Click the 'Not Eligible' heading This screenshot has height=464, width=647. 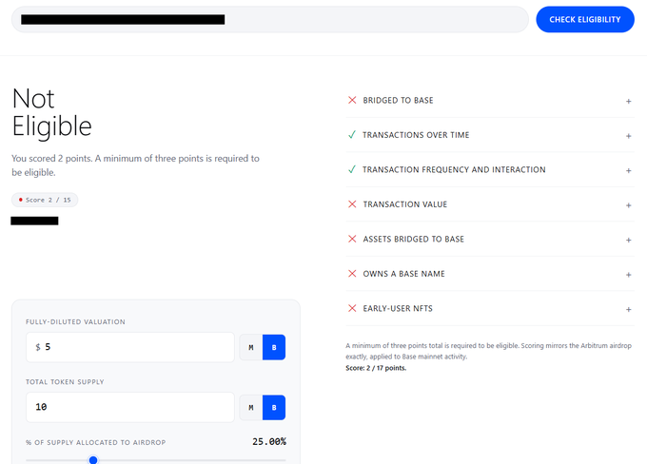click(x=52, y=112)
